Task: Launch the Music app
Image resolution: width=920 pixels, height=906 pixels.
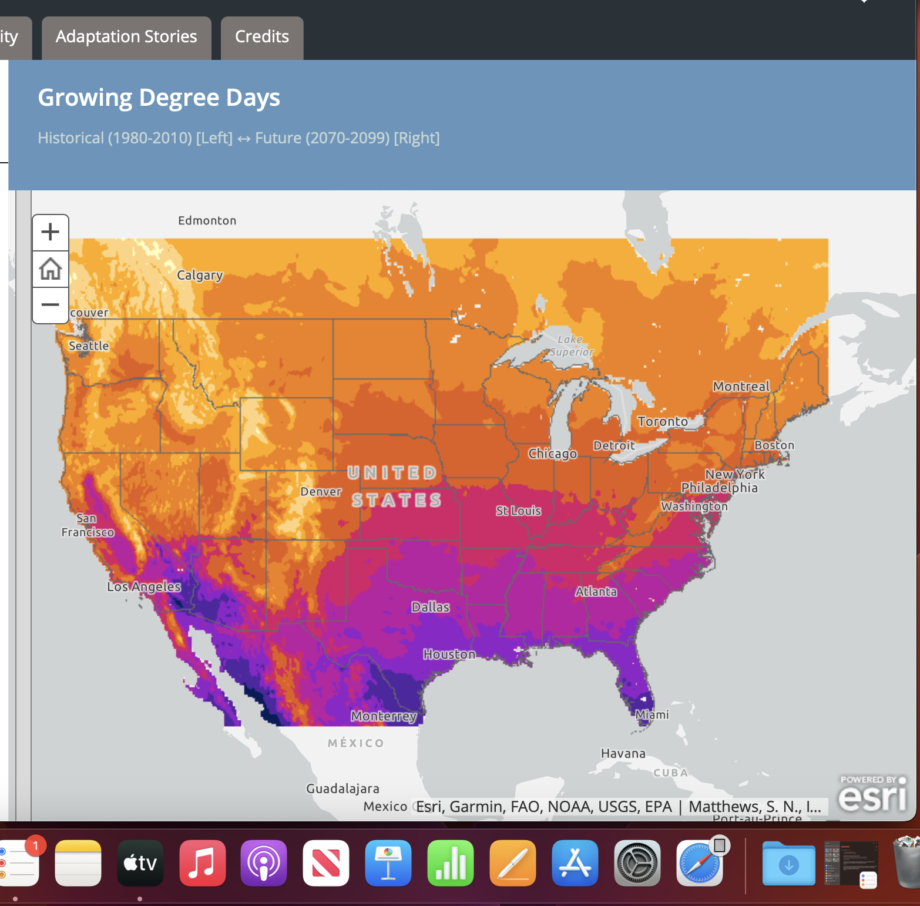Action: coord(202,863)
